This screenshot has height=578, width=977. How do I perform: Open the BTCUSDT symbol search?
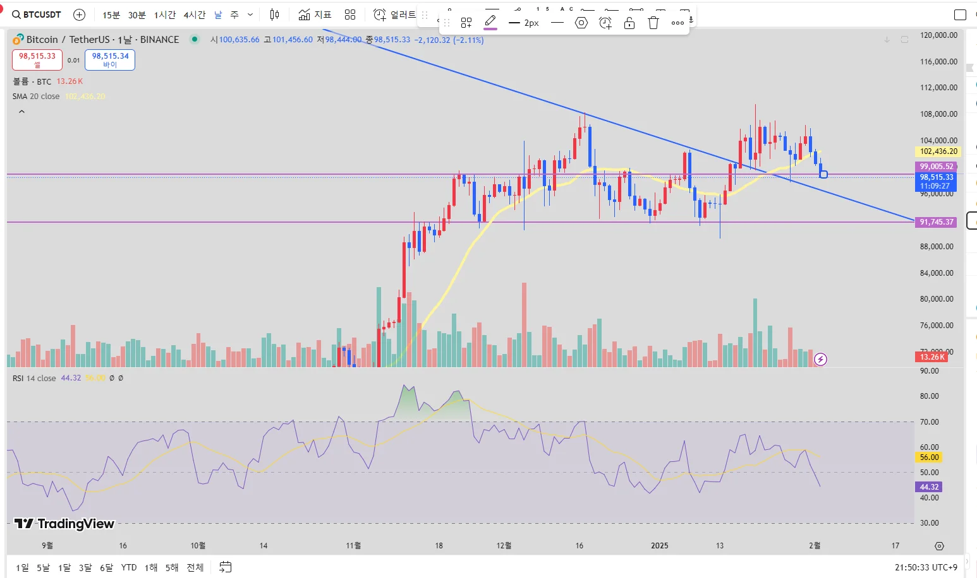37,15
